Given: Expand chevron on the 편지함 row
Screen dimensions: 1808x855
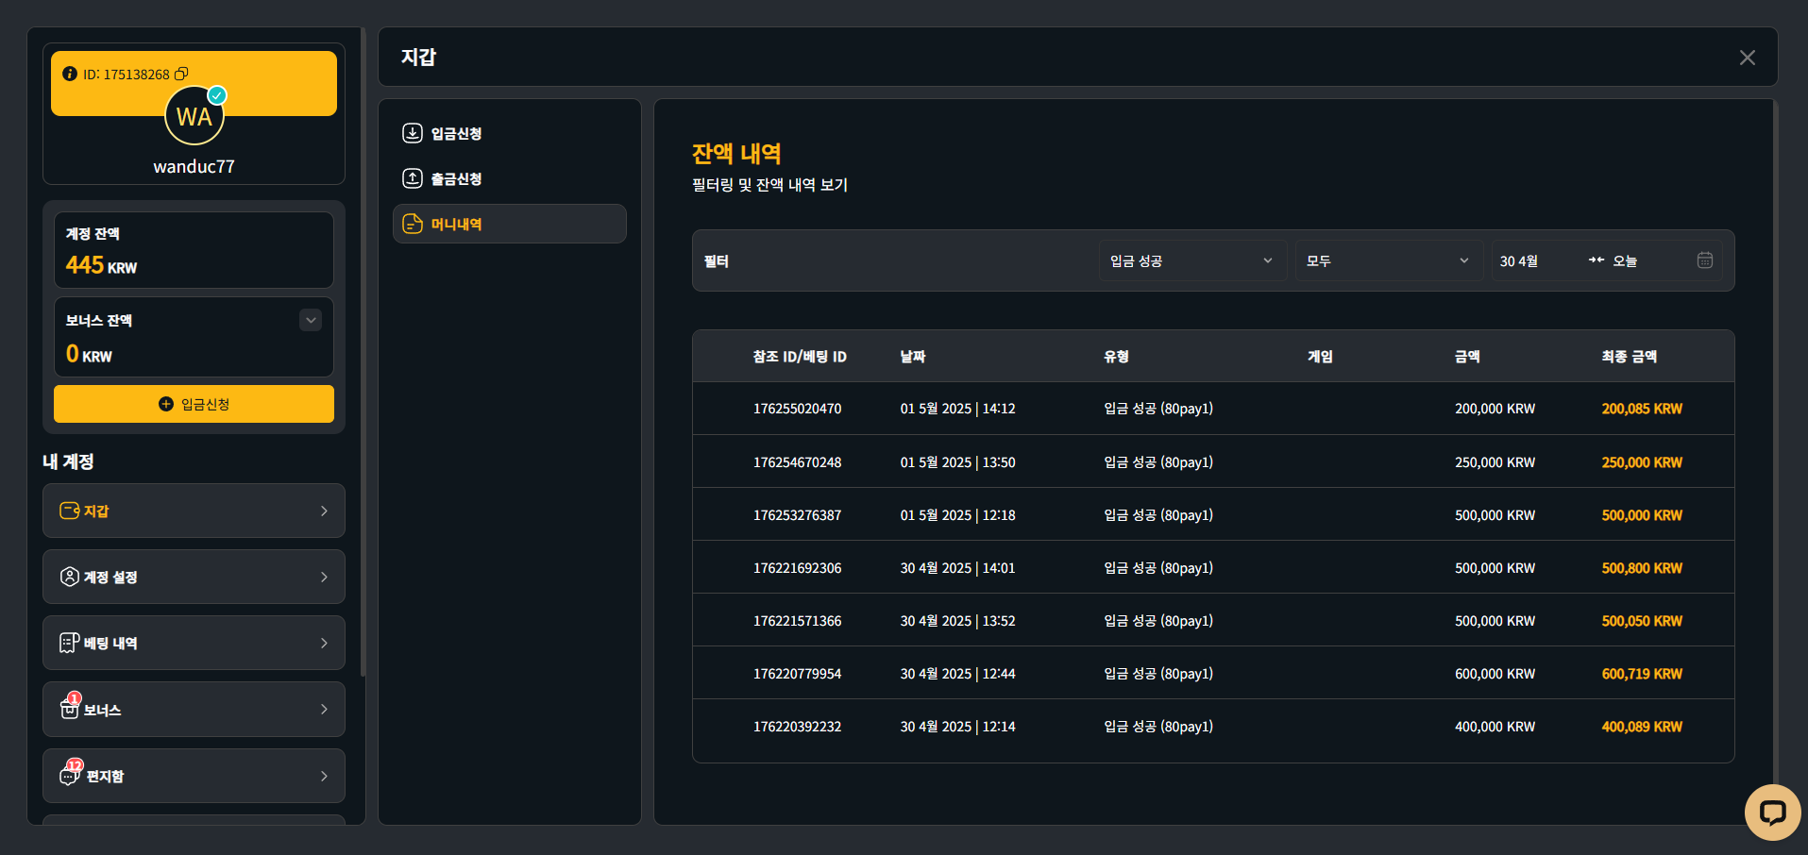Looking at the screenshot, I should click(x=324, y=776).
